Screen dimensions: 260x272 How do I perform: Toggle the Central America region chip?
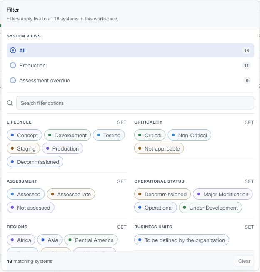click(x=91, y=240)
